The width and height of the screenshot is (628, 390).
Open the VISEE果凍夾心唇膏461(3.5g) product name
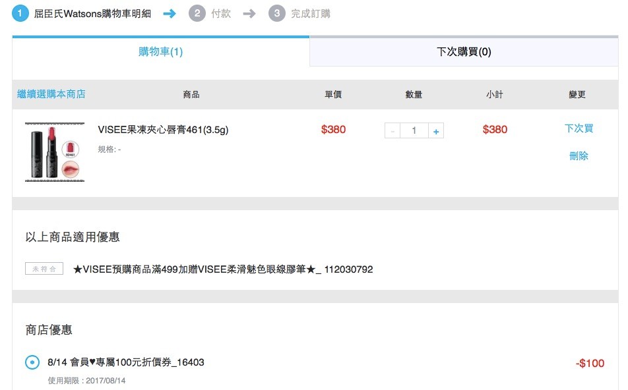pyautogui.click(x=163, y=130)
